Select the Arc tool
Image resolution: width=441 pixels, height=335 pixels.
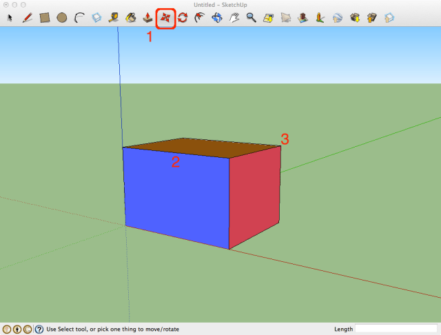click(79, 18)
